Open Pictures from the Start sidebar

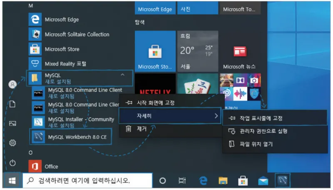tap(12, 123)
